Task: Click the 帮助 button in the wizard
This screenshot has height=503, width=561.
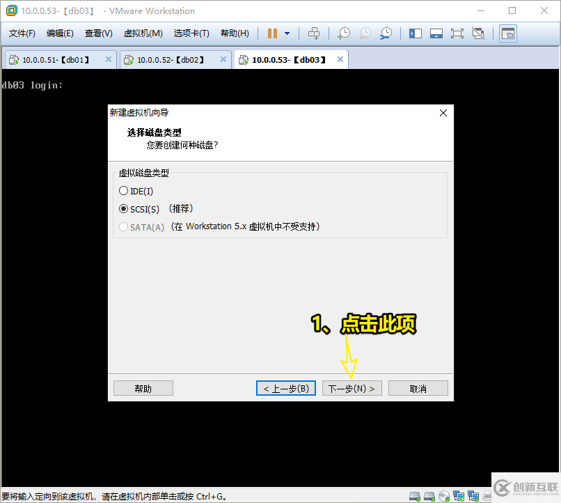Action: (143, 388)
